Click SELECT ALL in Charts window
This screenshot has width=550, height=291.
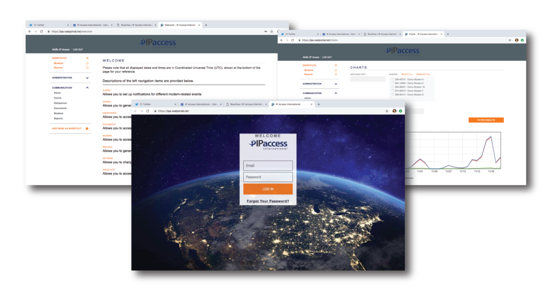pos(407,74)
